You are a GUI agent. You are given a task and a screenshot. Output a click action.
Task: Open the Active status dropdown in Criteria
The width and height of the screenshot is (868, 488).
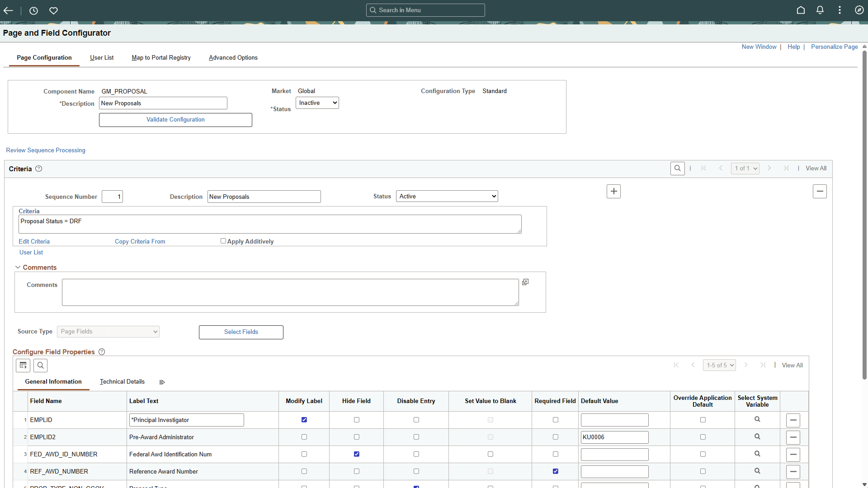446,196
